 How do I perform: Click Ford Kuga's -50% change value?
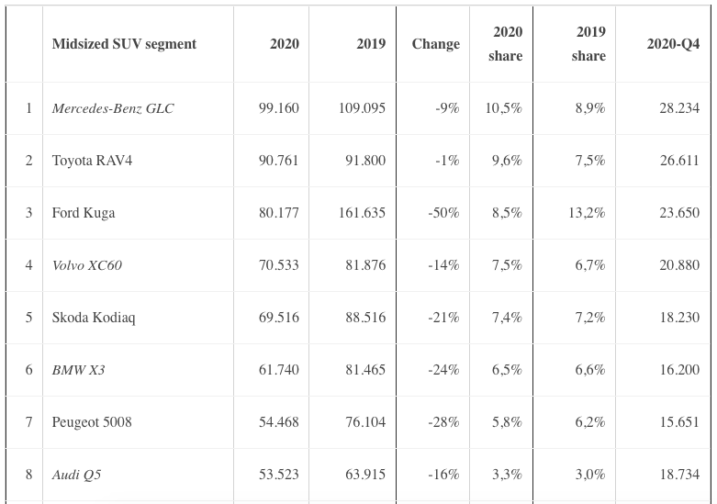tap(444, 213)
